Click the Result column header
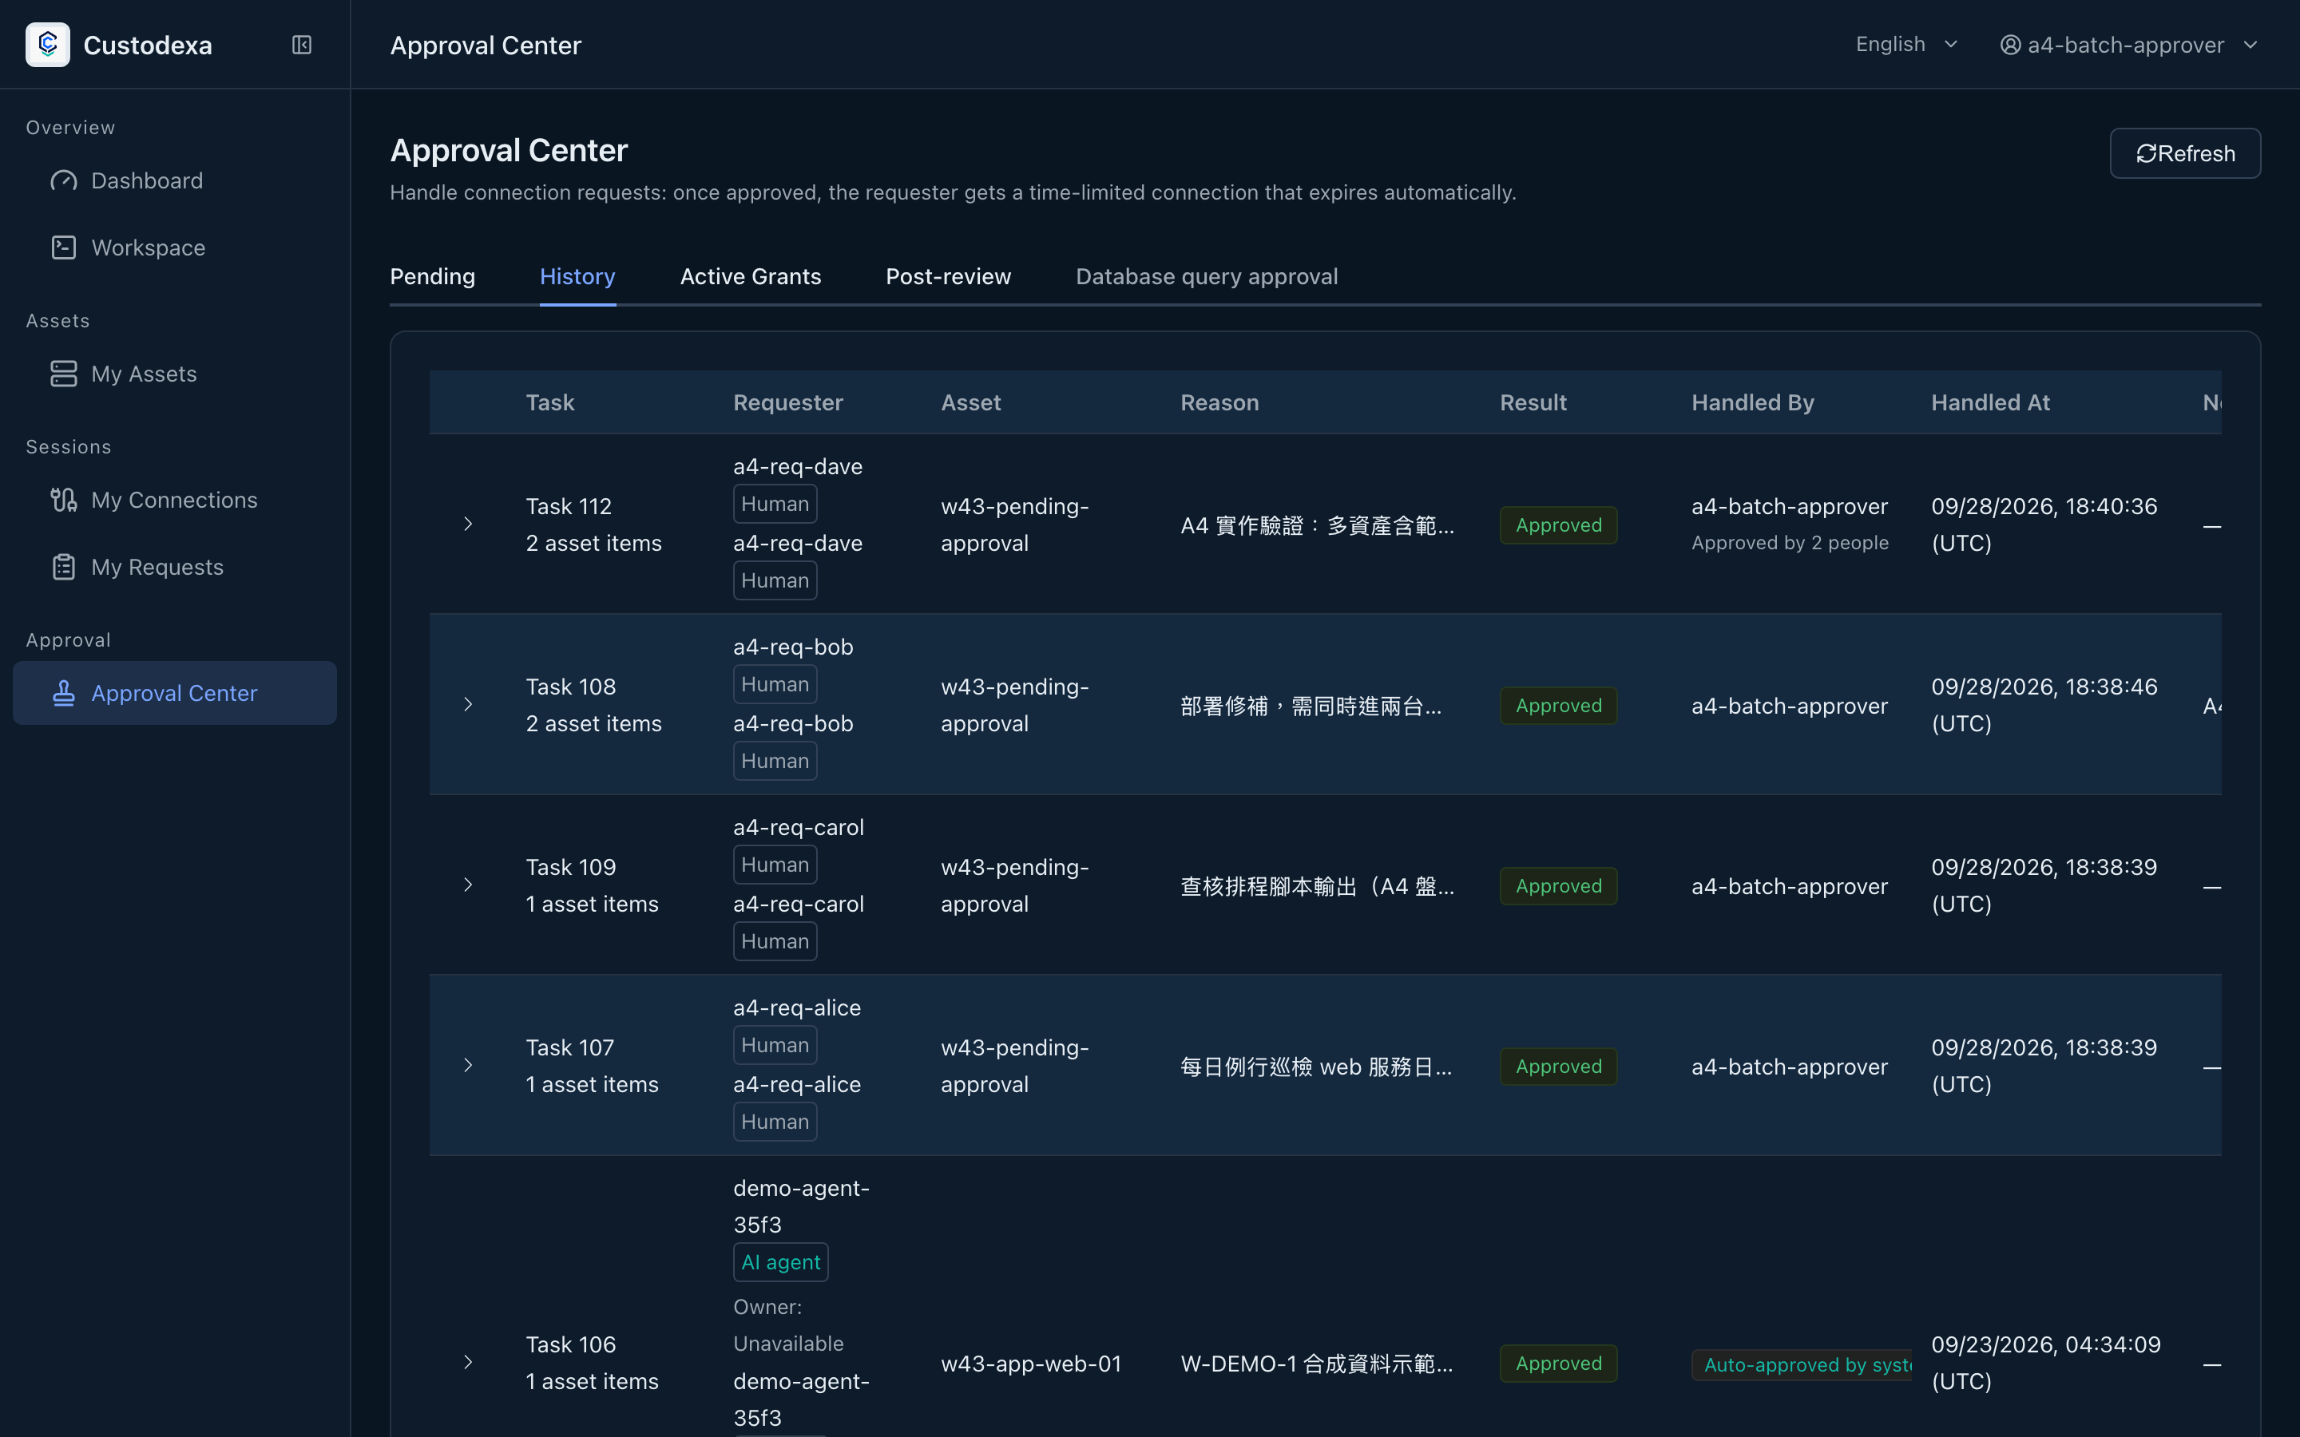Image resolution: width=2300 pixels, height=1437 pixels. [1532, 403]
